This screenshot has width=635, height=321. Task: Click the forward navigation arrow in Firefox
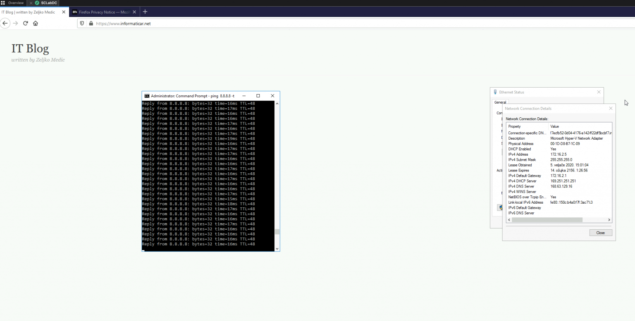coord(15,23)
